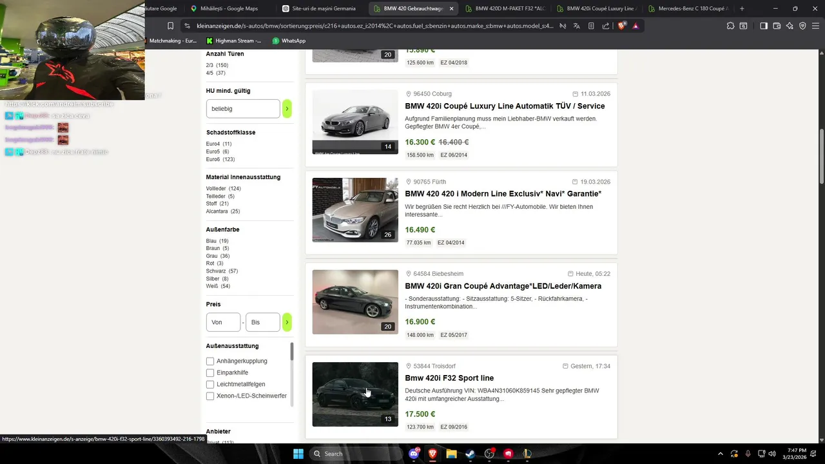This screenshot has width=825, height=464.
Task: Apply the HU filter green arrow button
Action: pyautogui.click(x=287, y=108)
